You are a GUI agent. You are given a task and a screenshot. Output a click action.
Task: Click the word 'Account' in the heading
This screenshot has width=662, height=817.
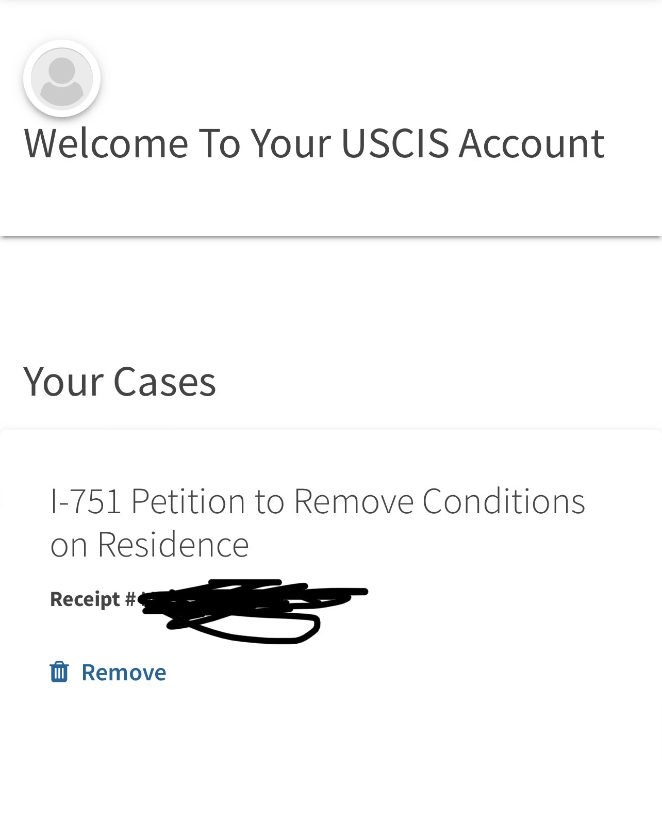[x=532, y=143]
